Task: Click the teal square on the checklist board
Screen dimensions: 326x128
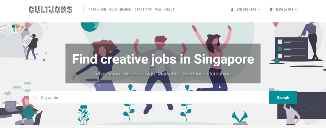Action: [x=280, y=49]
